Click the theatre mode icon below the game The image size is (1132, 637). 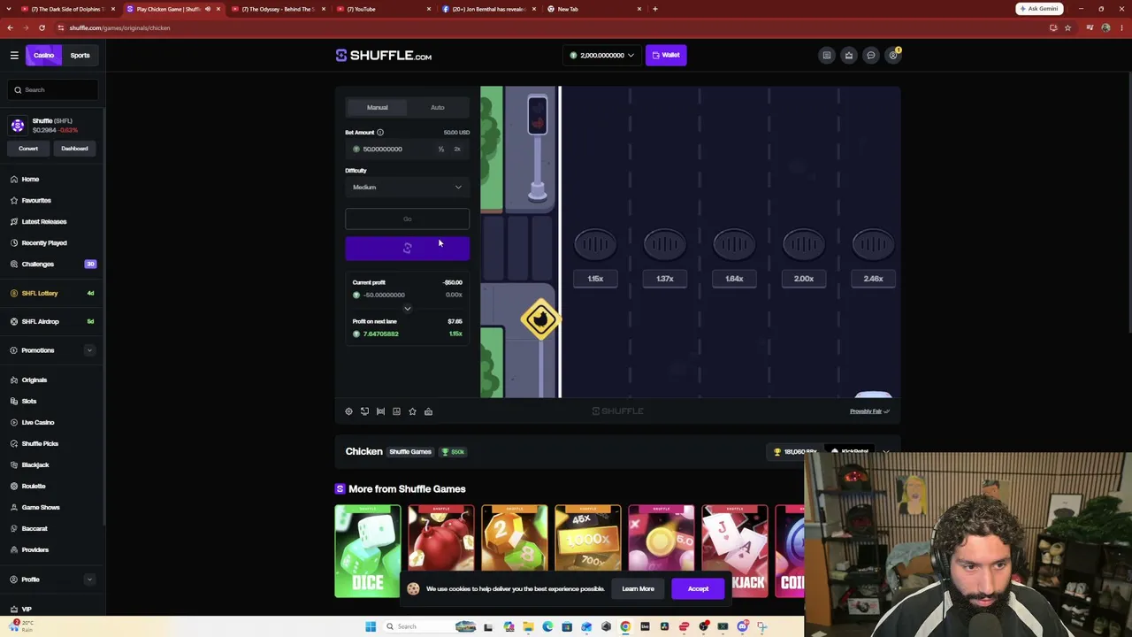(380, 411)
